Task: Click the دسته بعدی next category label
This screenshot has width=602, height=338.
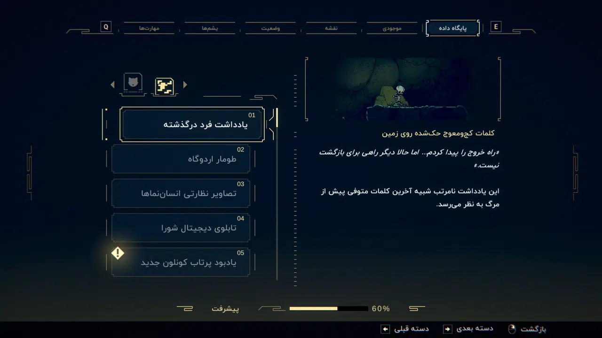Action: point(475,329)
